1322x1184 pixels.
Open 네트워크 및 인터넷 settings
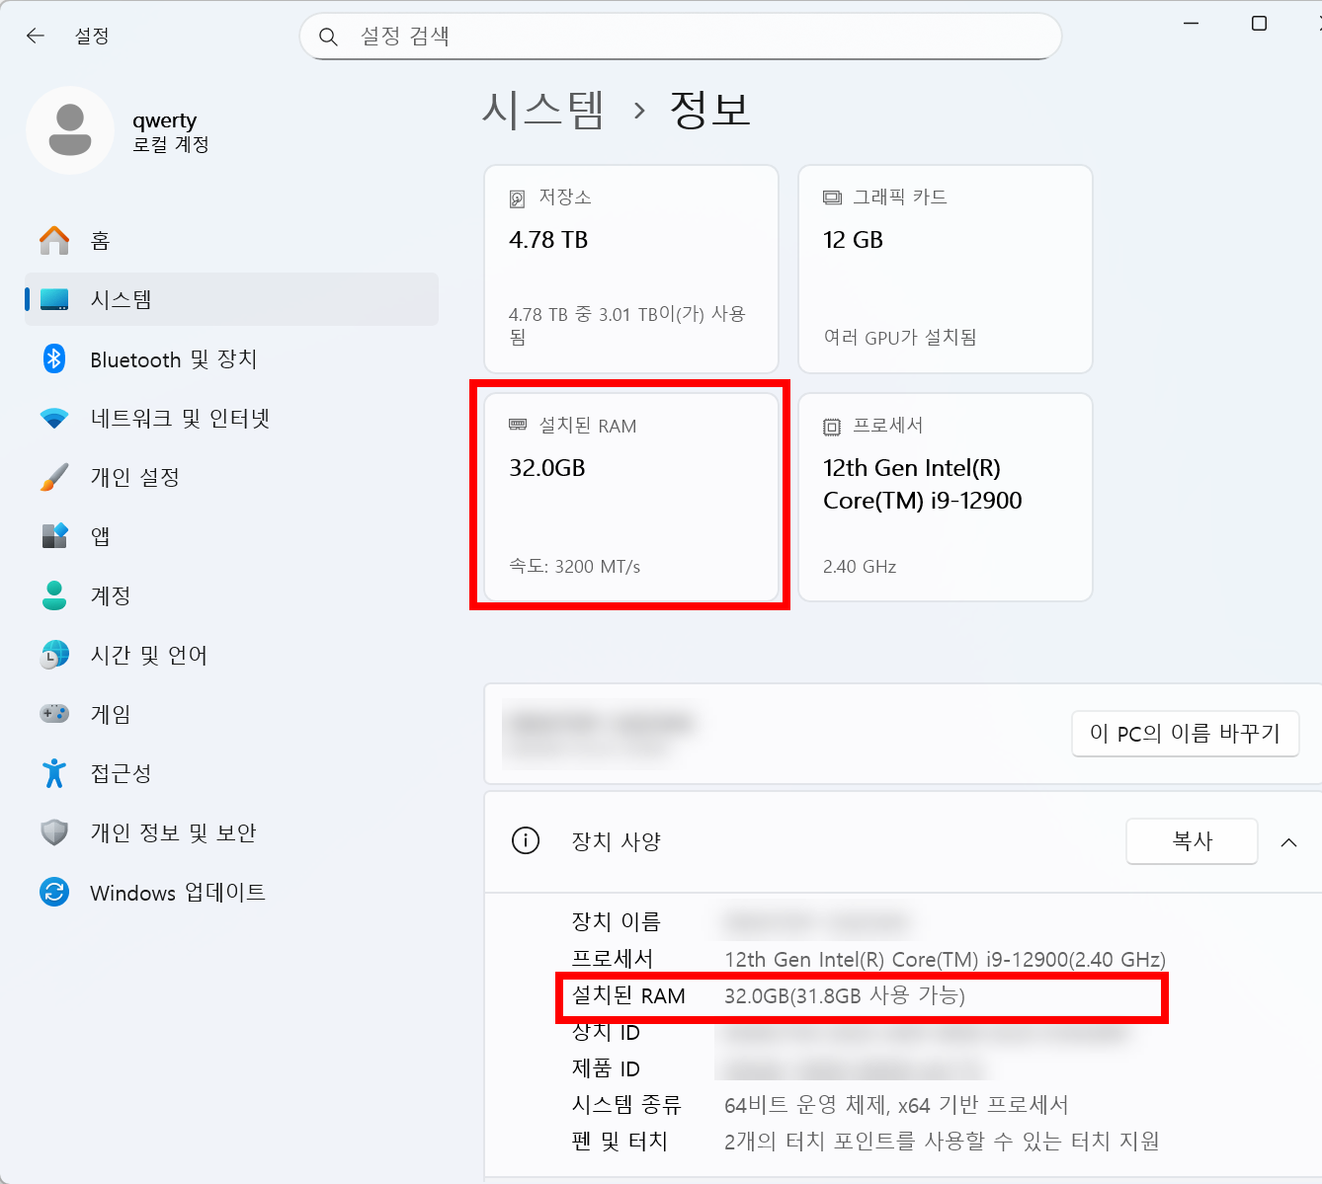(x=231, y=418)
